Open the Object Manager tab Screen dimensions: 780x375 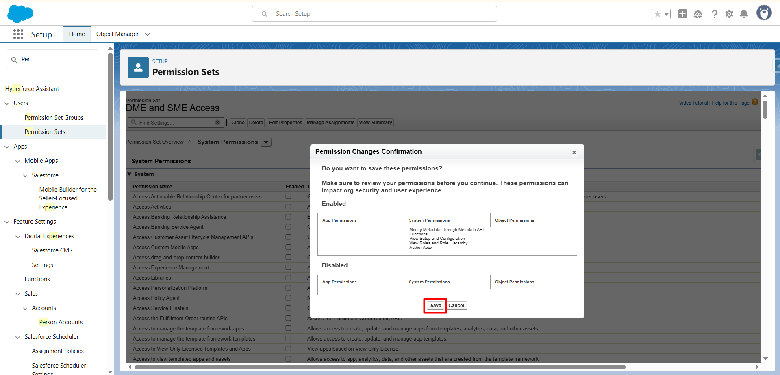point(117,34)
